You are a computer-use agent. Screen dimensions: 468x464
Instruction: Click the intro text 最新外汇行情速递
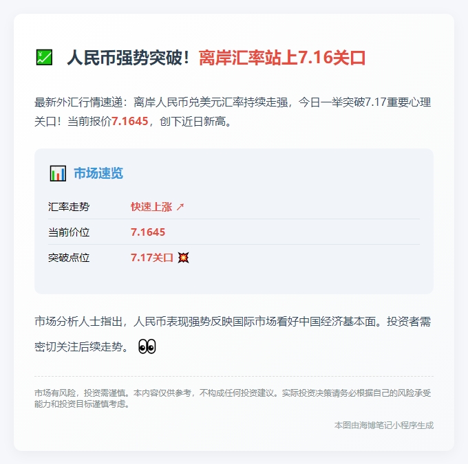point(78,102)
